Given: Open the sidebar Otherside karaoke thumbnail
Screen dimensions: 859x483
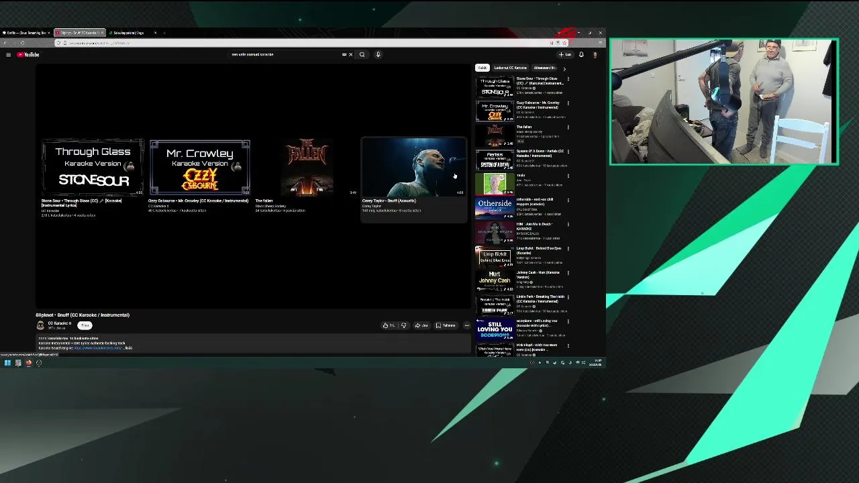Looking at the screenshot, I should [495, 208].
